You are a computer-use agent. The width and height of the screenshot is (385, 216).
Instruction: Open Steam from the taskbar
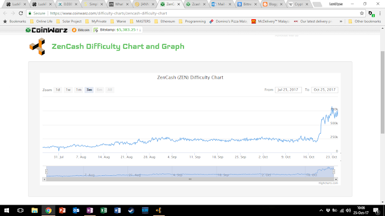click(x=131, y=211)
